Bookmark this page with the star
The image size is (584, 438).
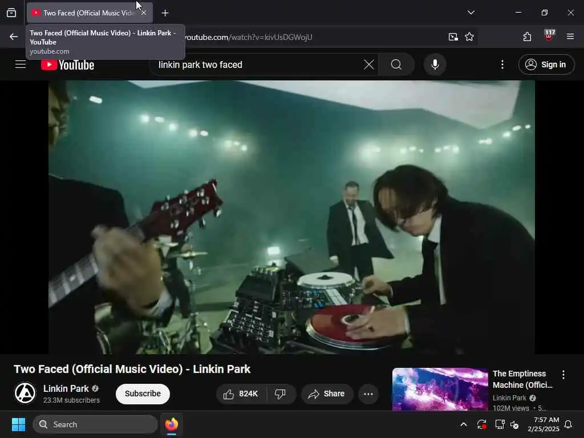tap(469, 36)
